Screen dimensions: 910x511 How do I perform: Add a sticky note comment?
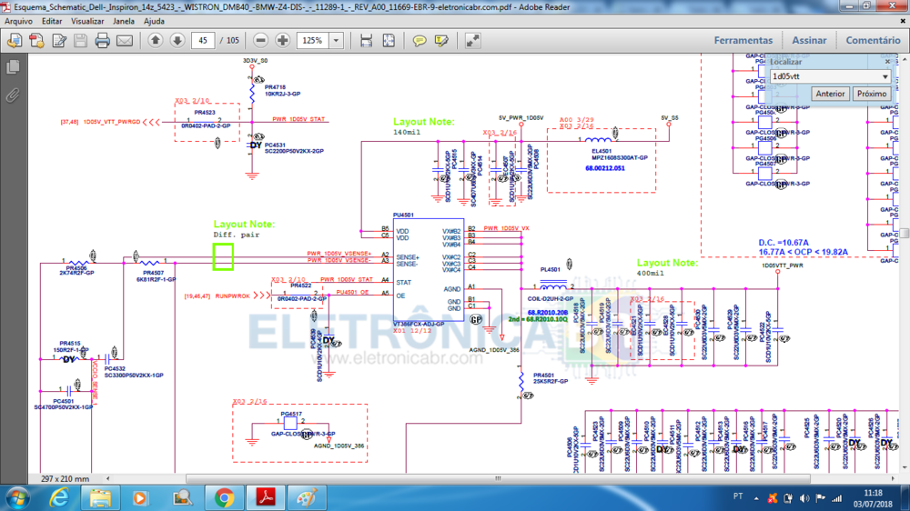tap(420, 41)
